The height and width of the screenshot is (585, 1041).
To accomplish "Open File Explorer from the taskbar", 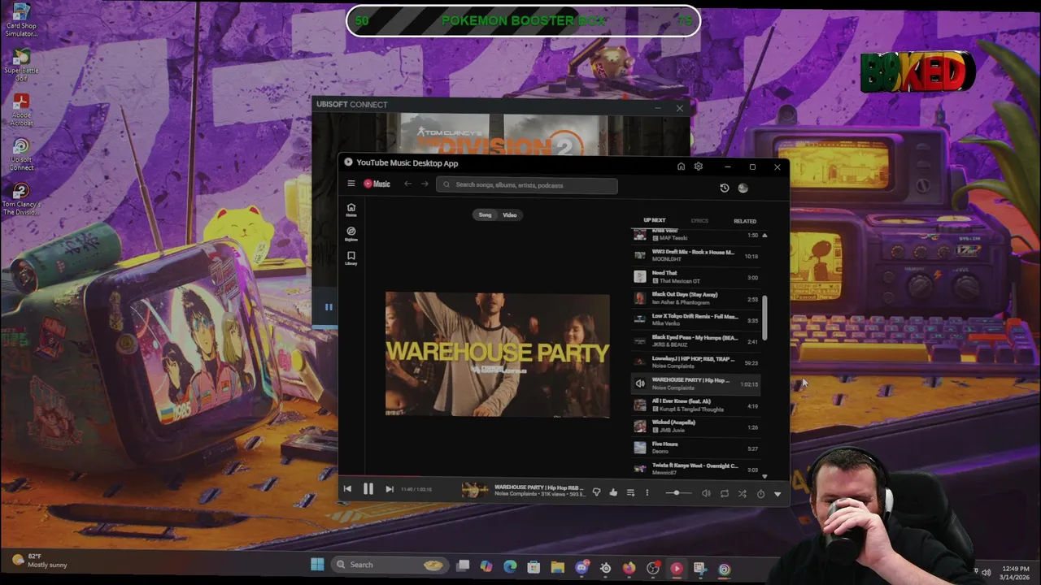I will point(557,567).
